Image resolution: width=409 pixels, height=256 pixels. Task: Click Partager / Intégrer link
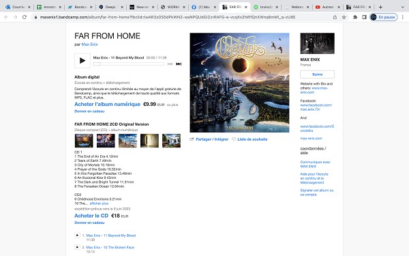pos(212,139)
